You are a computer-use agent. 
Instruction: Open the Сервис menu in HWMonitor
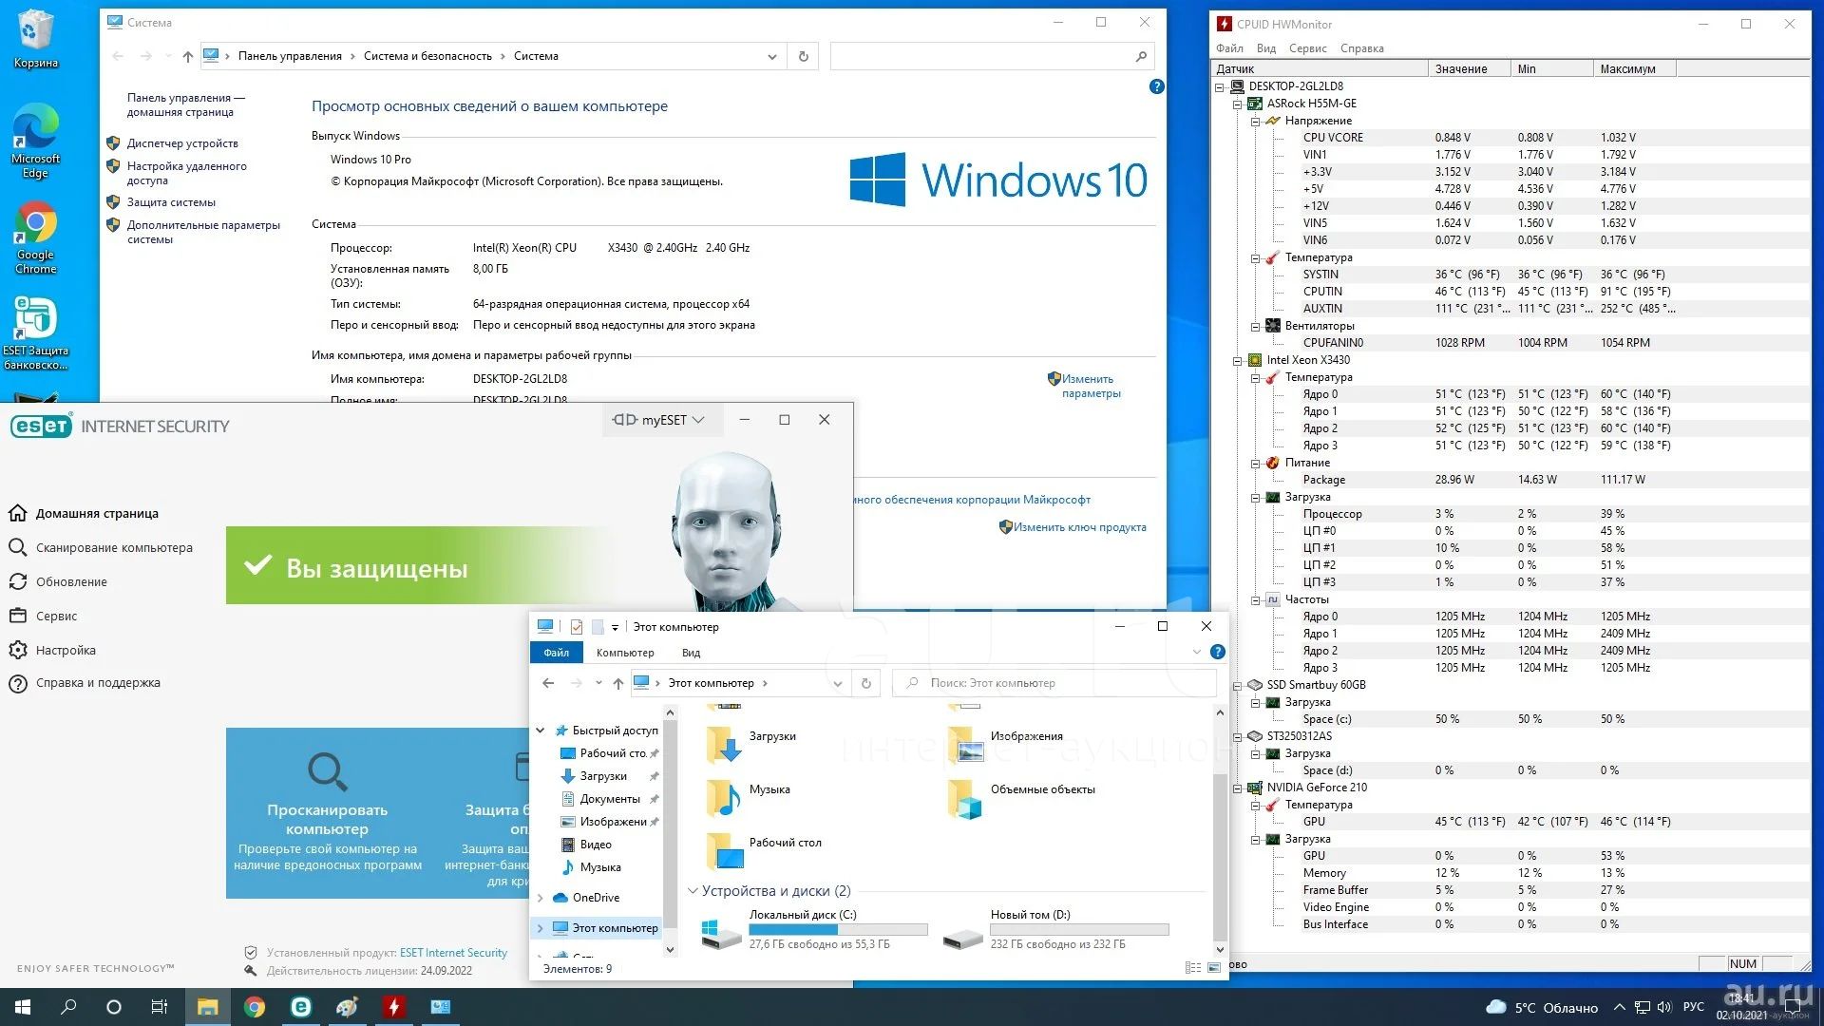(x=1307, y=48)
